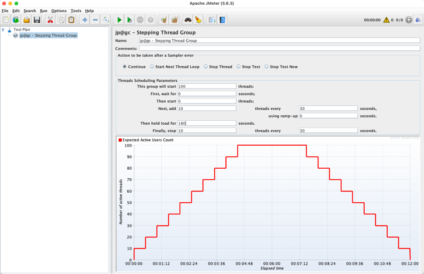This screenshot has width=424, height=274.
Task: Focus the 'Then hold load for' field
Action: [x=207, y=123]
